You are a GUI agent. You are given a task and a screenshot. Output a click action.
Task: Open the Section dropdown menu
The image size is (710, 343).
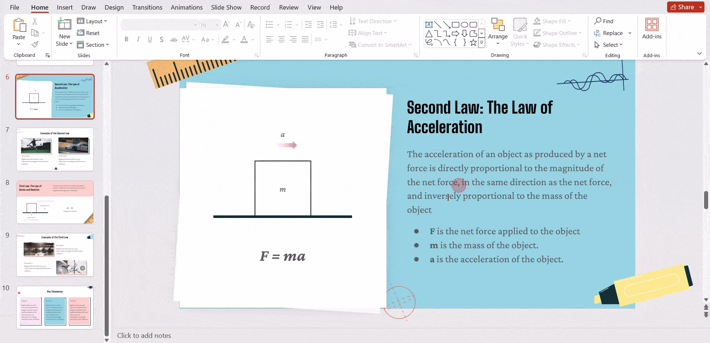[93, 45]
